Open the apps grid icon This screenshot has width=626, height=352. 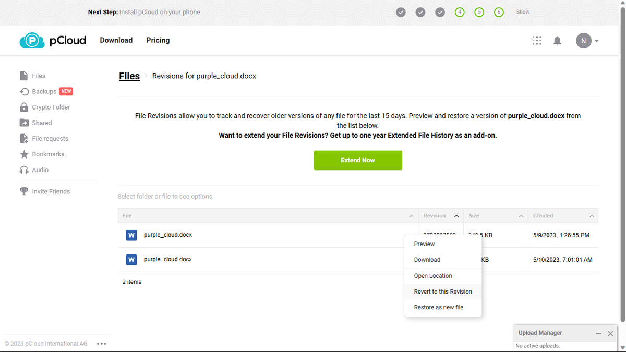(537, 40)
